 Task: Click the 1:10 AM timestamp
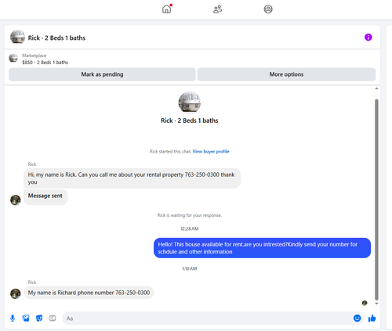click(x=190, y=268)
